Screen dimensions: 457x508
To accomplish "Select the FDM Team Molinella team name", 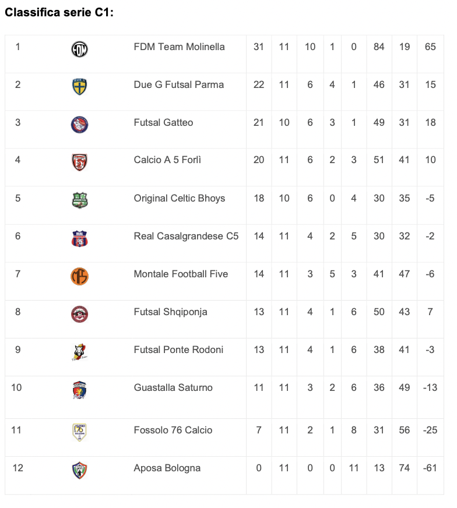I will tap(179, 47).
